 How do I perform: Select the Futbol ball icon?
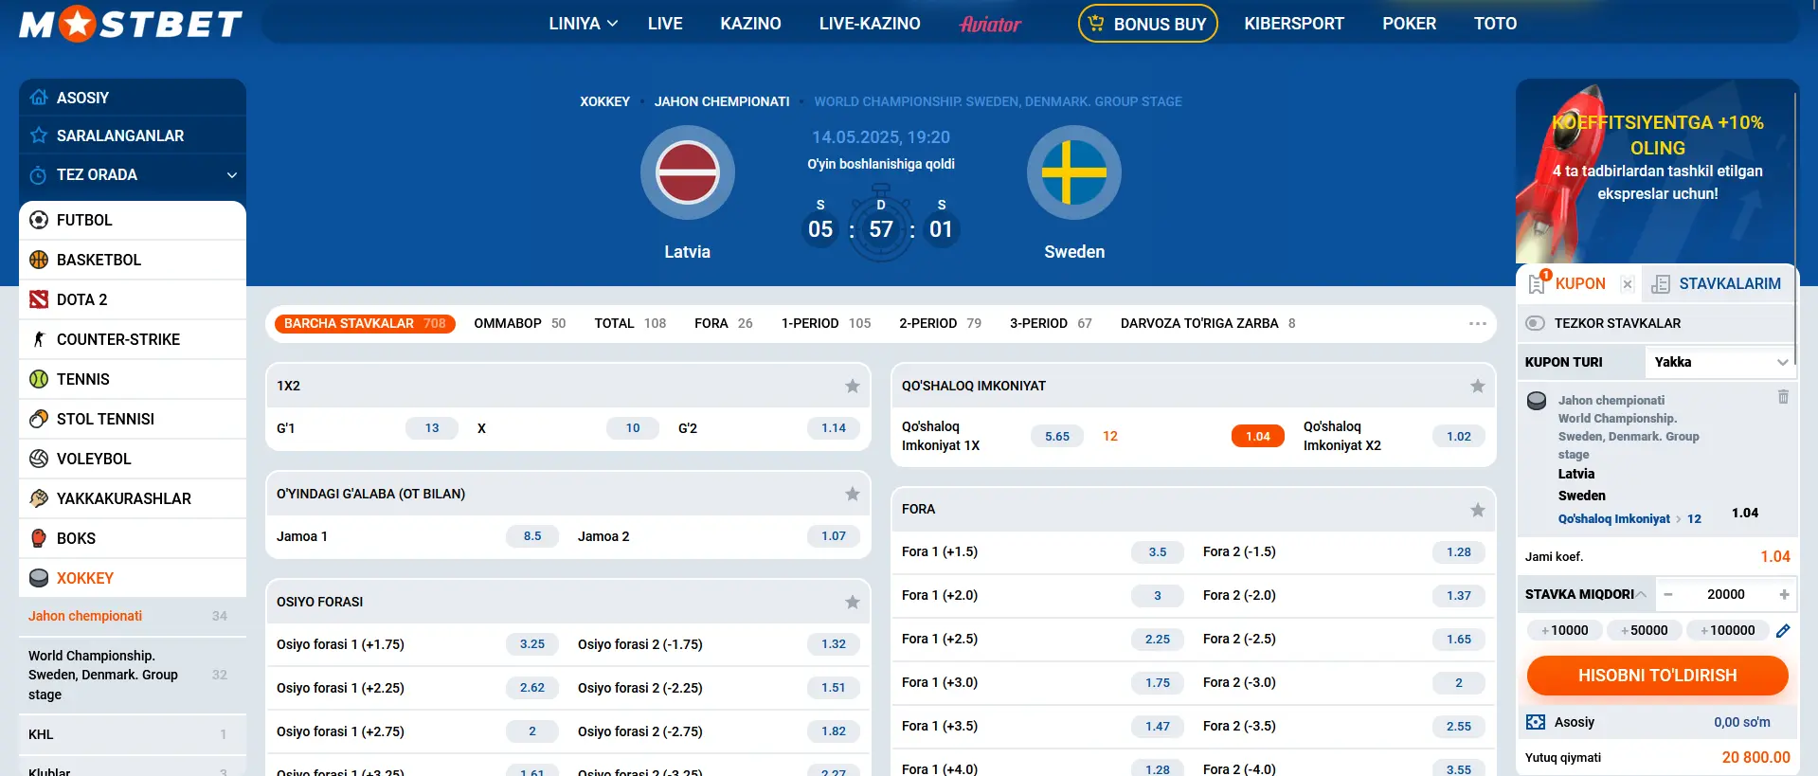pyautogui.click(x=39, y=220)
